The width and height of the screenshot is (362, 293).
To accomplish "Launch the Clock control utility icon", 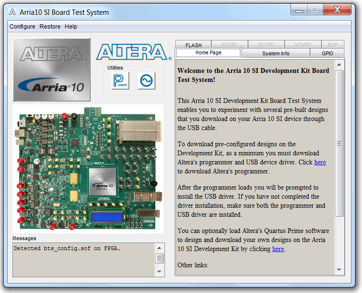I will pyautogui.click(x=146, y=81).
